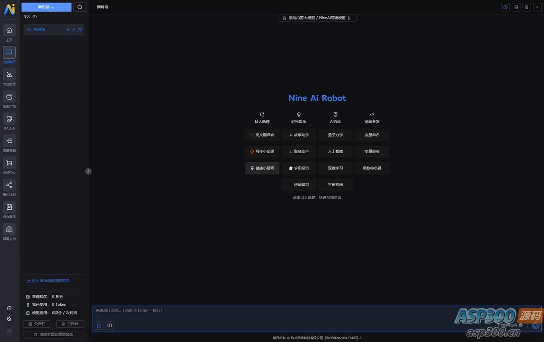Open the 对话聊天 chat sidebar icon
The height and width of the screenshot is (342, 544).
9,53
